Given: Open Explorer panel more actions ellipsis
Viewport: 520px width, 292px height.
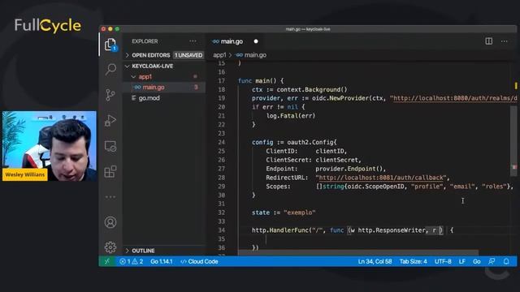Looking at the screenshot, I should coord(193,41).
